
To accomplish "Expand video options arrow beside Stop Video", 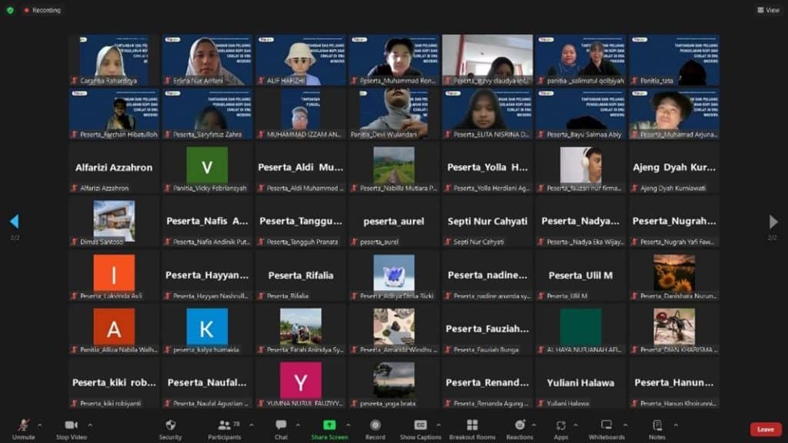I will pyautogui.click(x=90, y=425).
